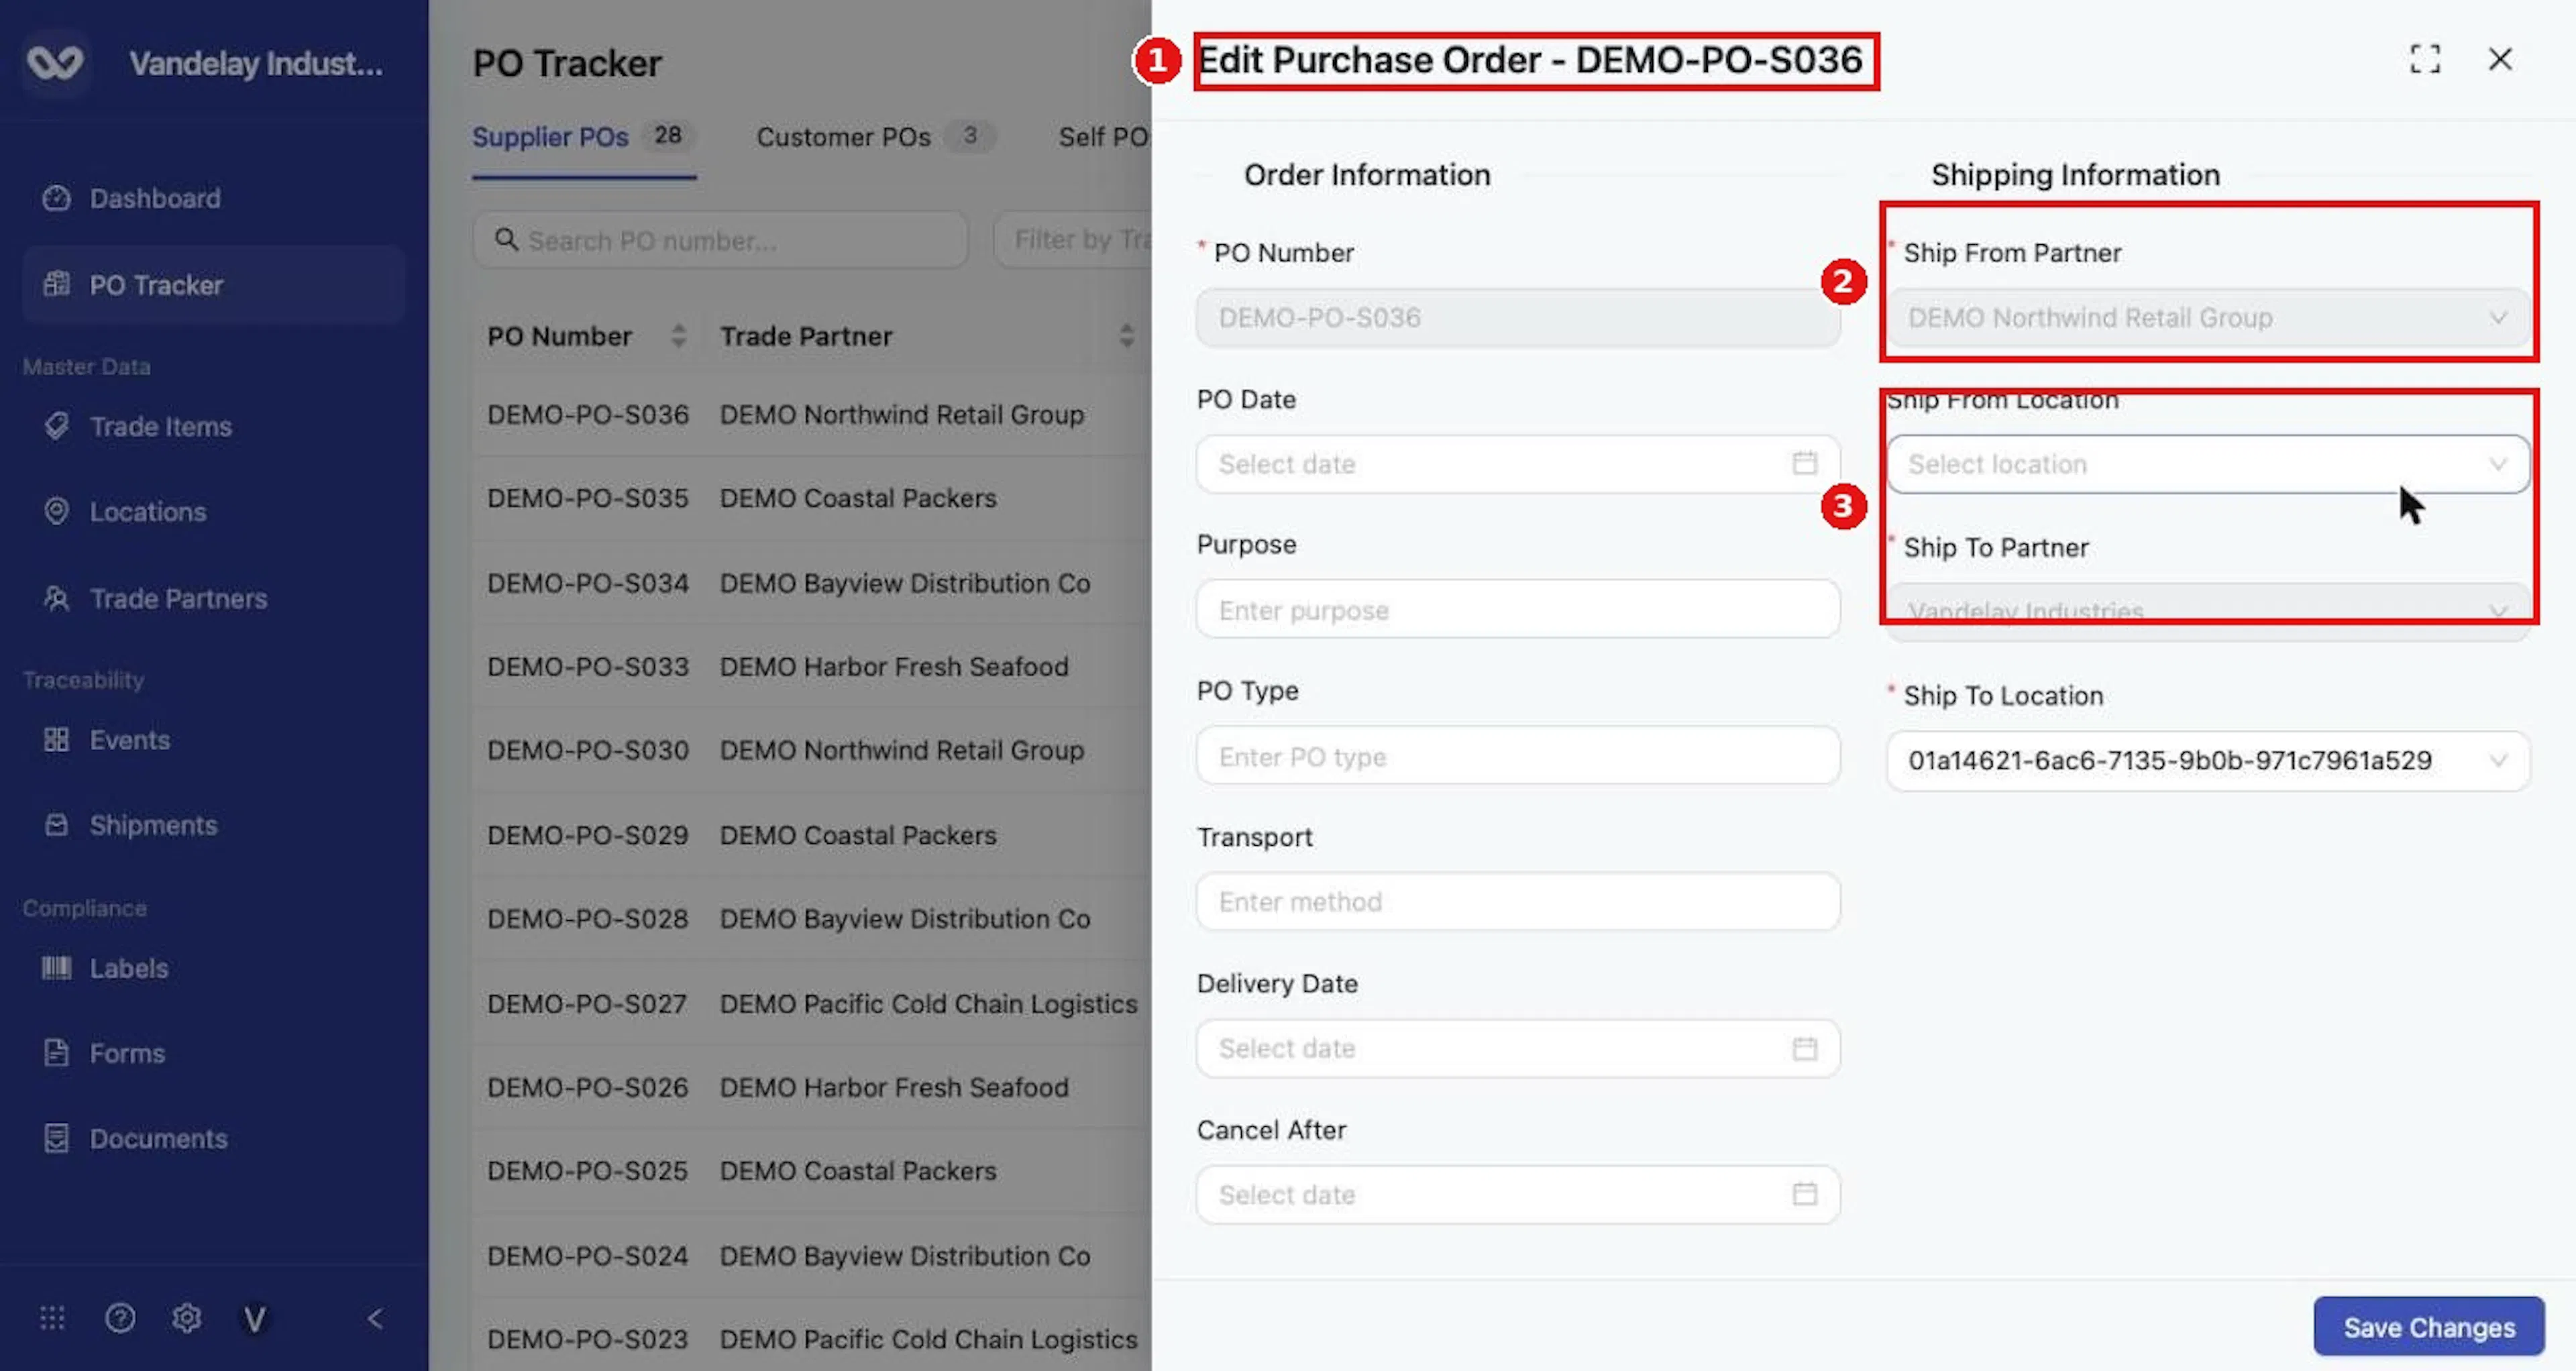
Task: Switch to Self POs tab
Action: tap(1104, 137)
